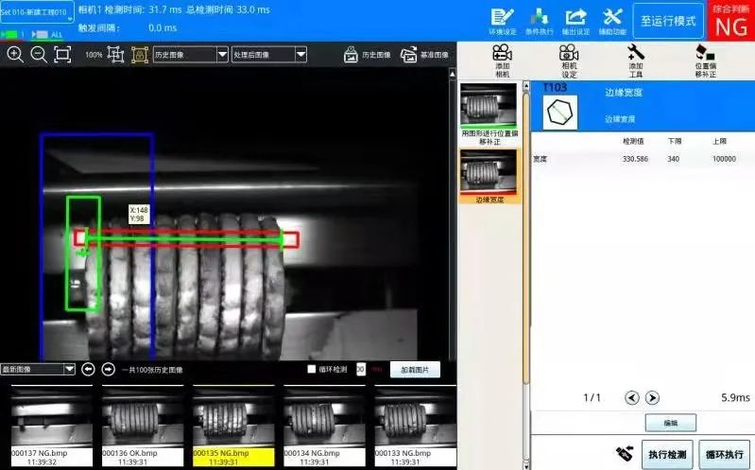Screen dimensions: 755x470
Task: Click the region-select icon beside 100%
Action: point(115,55)
